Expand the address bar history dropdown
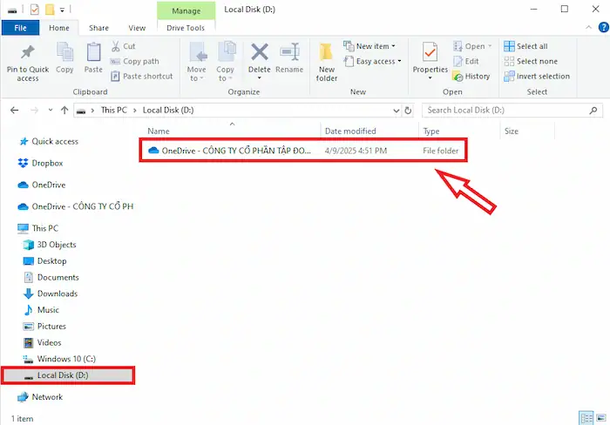 click(x=395, y=111)
